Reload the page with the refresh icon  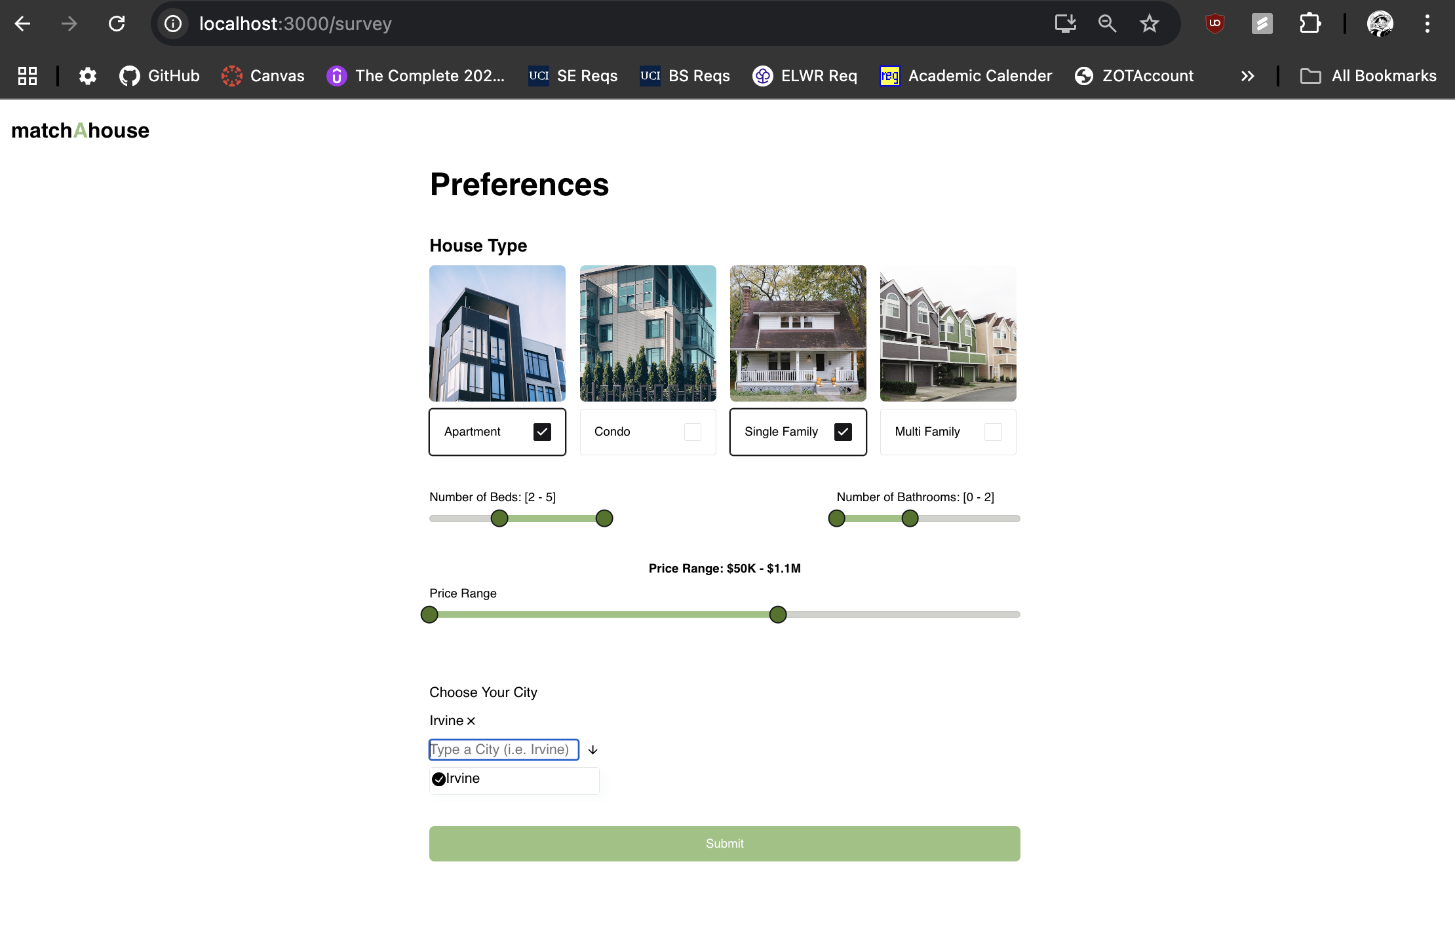pyautogui.click(x=117, y=24)
